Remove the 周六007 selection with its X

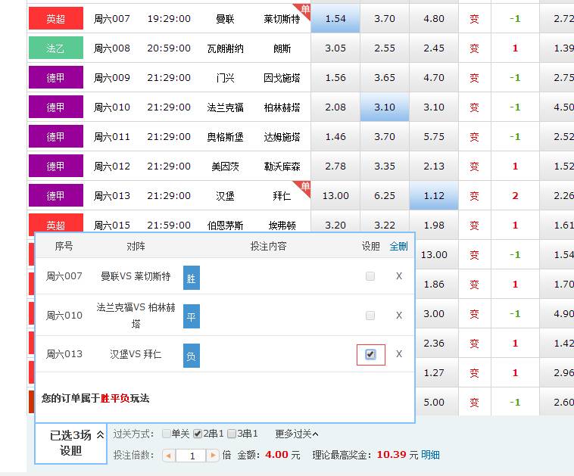(399, 276)
